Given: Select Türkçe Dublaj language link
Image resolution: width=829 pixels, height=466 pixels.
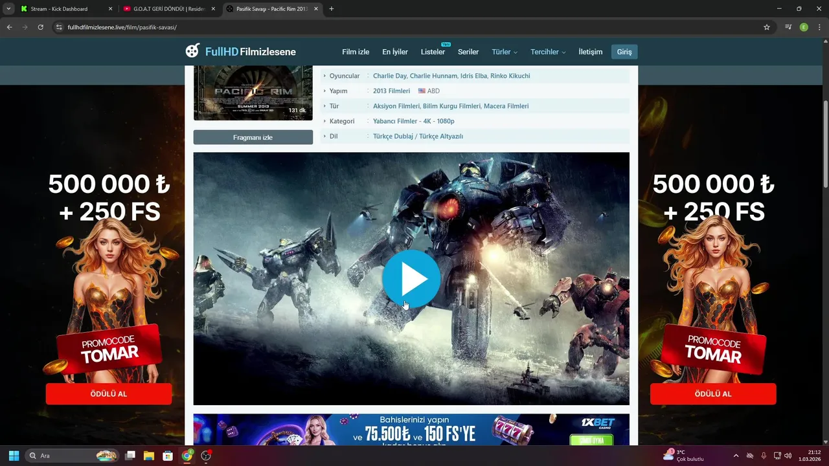Looking at the screenshot, I should [x=392, y=137].
